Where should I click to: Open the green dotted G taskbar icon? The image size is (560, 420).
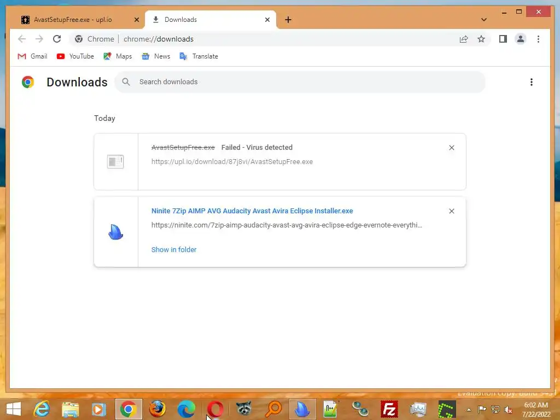447,409
